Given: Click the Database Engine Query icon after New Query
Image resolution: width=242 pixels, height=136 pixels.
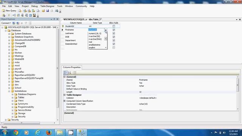Looking at the screenshot, I should pos(20,11).
